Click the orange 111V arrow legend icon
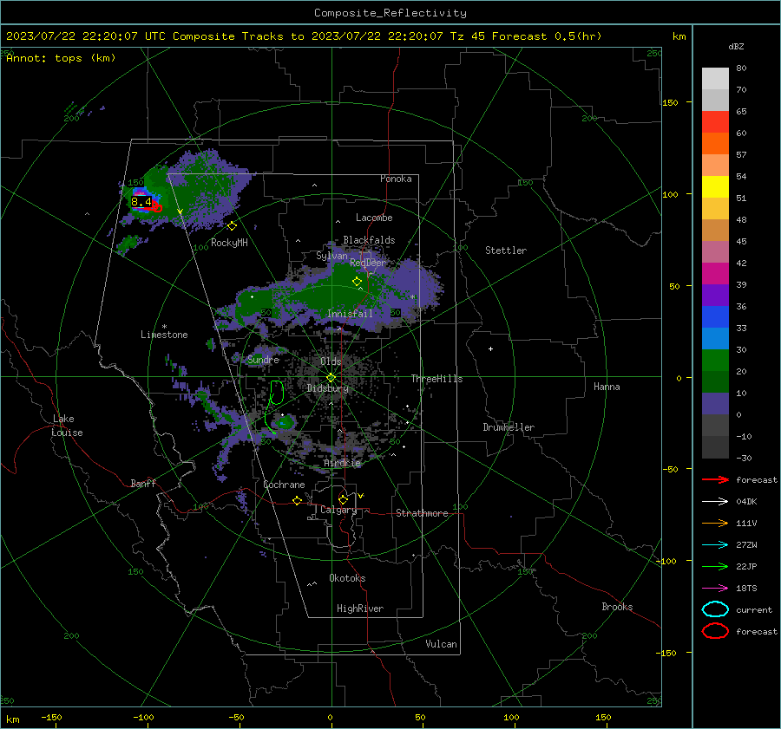781x729 pixels. tap(715, 523)
